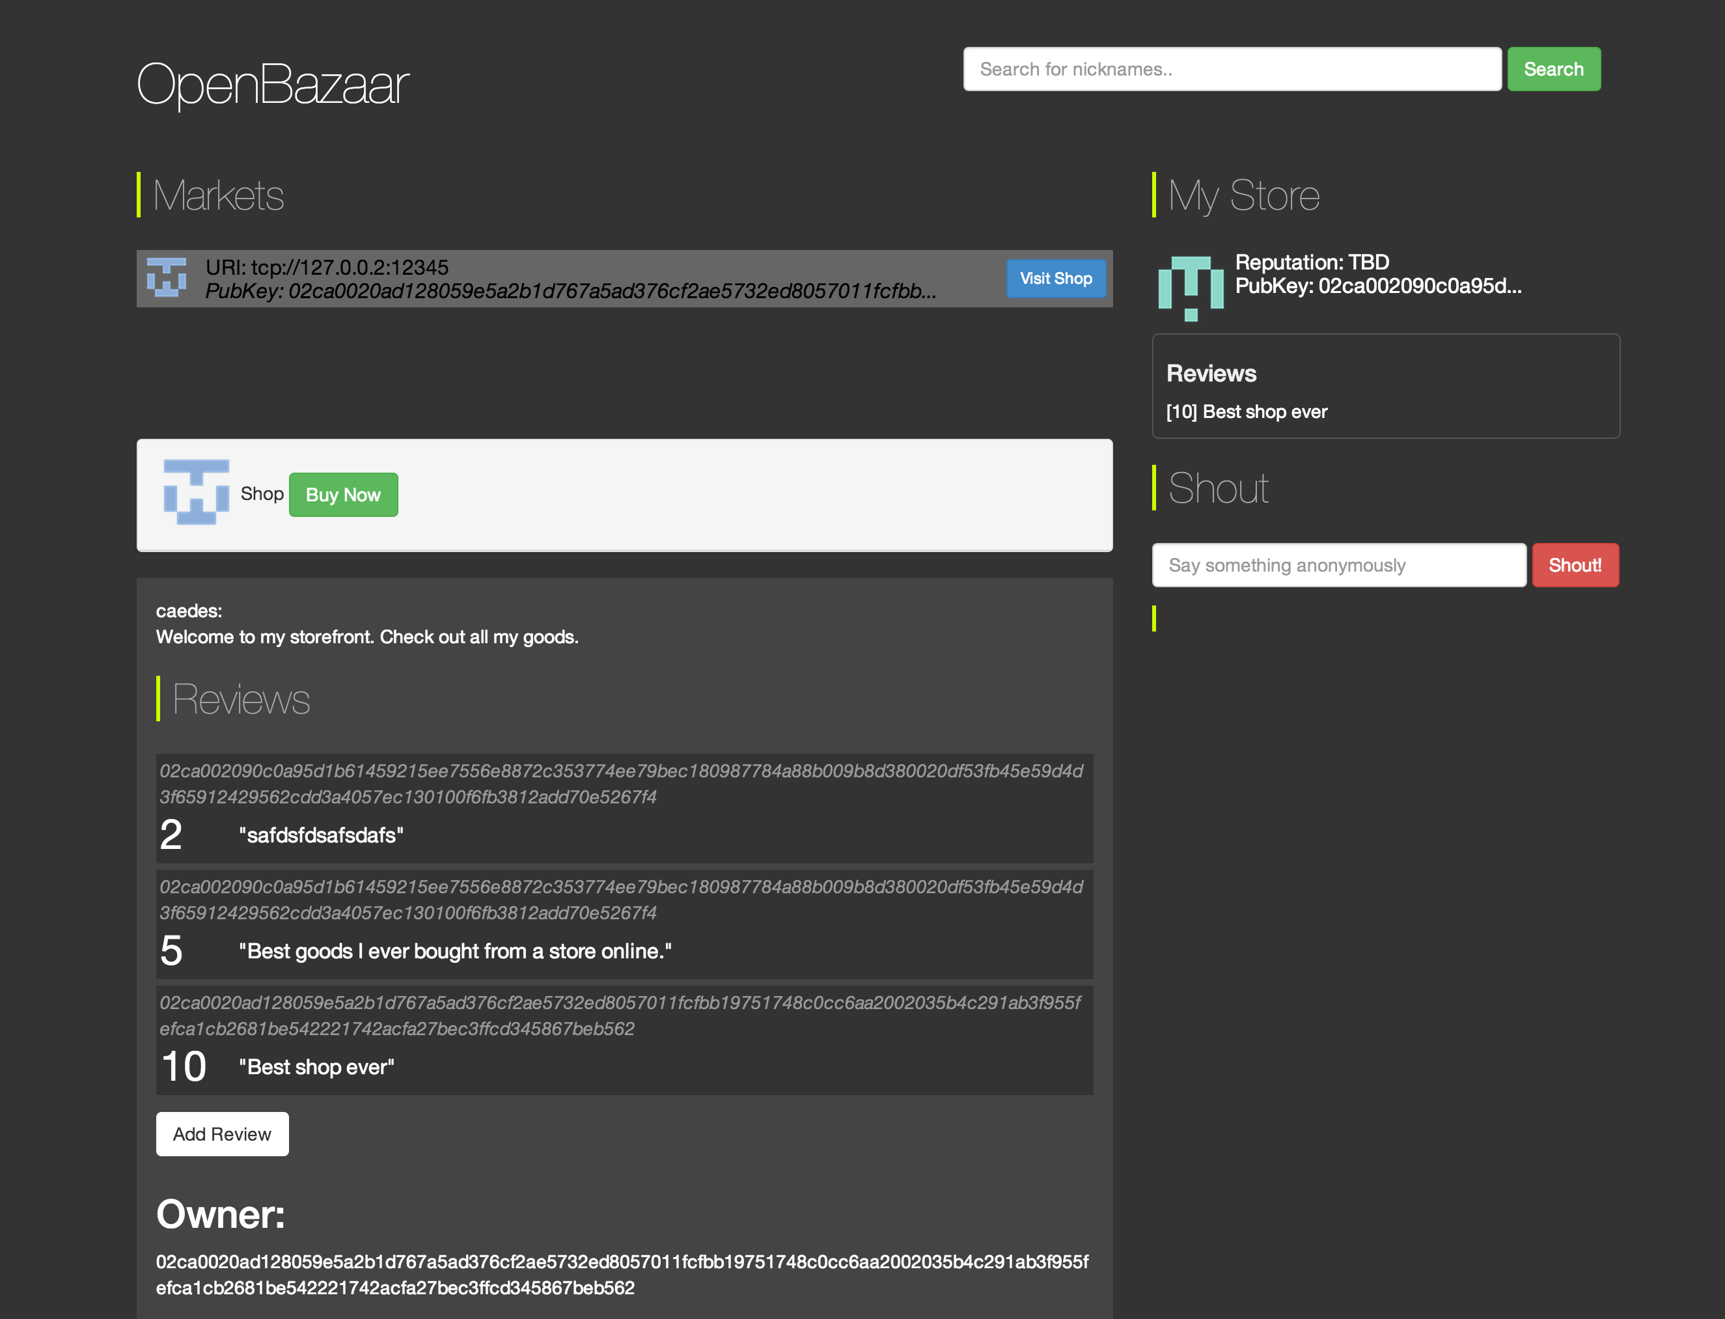
Task: Click the Buy Now button
Action: 343,495
